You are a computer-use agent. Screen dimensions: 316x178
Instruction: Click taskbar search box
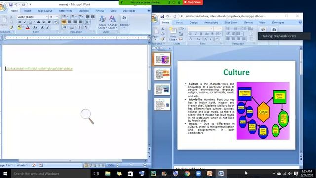(x=51, y=174)
